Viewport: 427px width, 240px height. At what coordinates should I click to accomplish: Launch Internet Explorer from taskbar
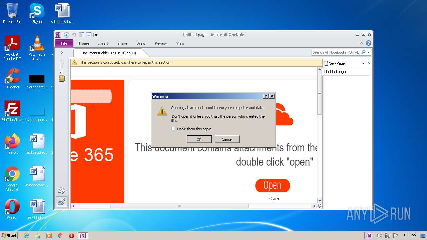click(x=26, y=236)
